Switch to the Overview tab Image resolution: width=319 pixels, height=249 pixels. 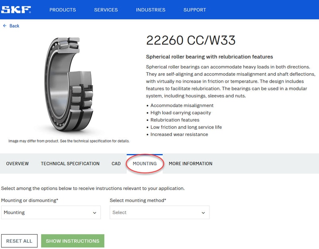click(18, 163)
